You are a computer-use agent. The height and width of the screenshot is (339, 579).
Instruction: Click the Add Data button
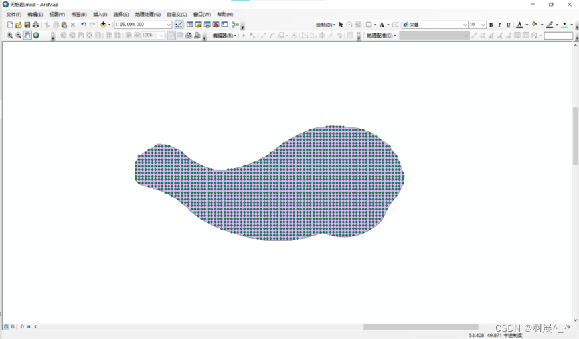103,25
